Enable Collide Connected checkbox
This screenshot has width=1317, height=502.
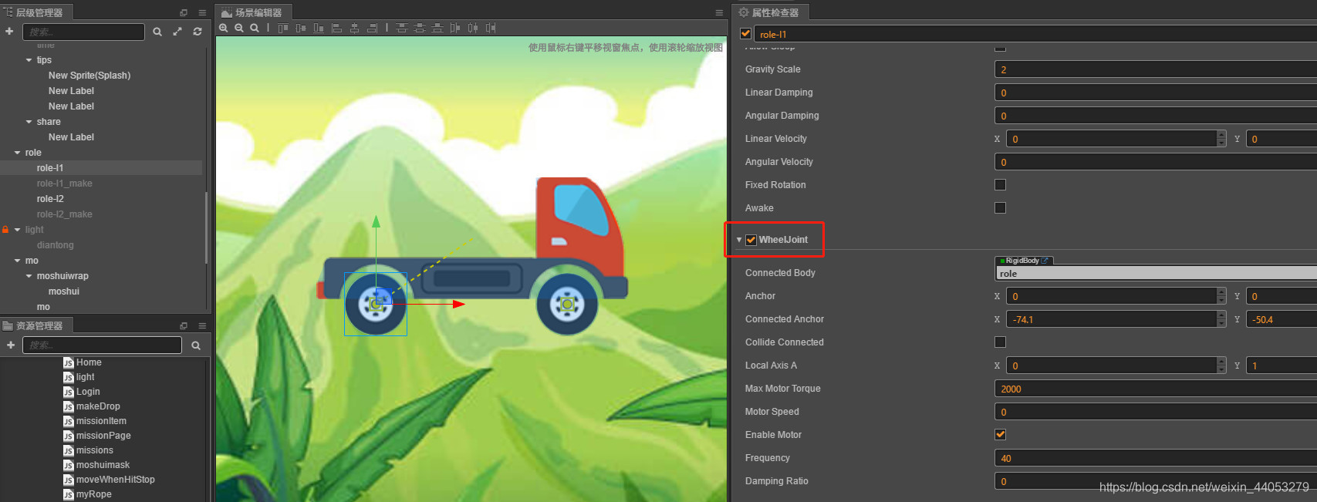(1001, 342)
